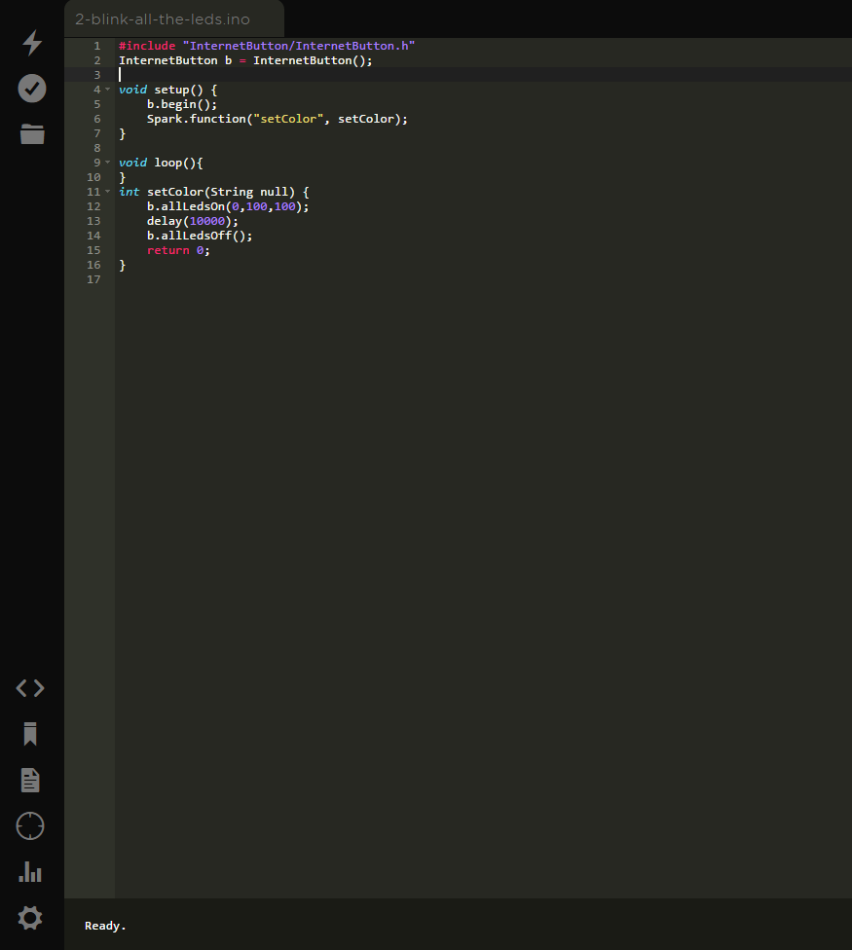Image resolution: width=852 pixels, height=950 pixels.
Task: Verify the sketch with the checkmark icon
Action: [31, 88]
